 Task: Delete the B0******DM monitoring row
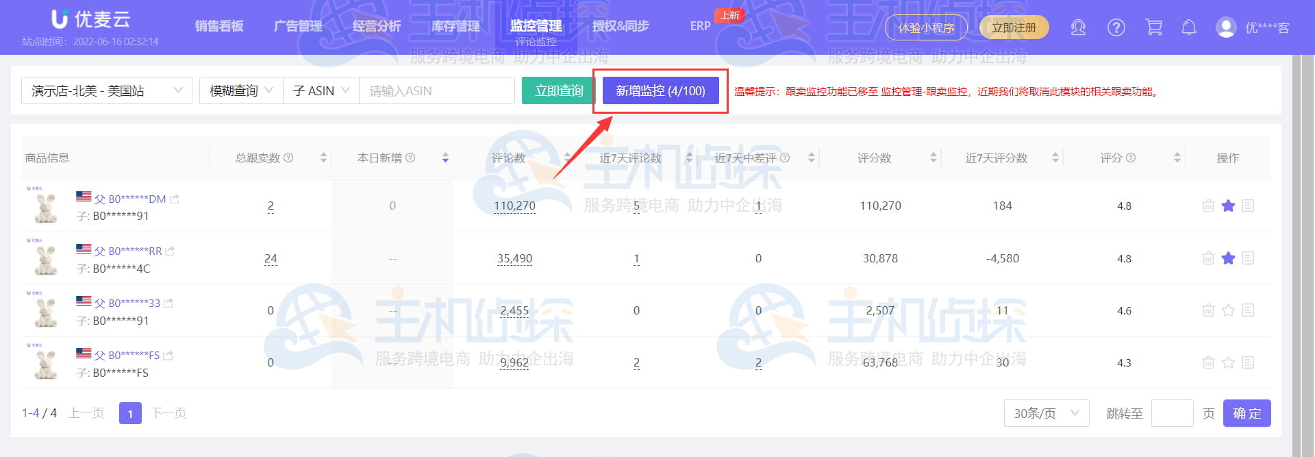[1208, 206]
